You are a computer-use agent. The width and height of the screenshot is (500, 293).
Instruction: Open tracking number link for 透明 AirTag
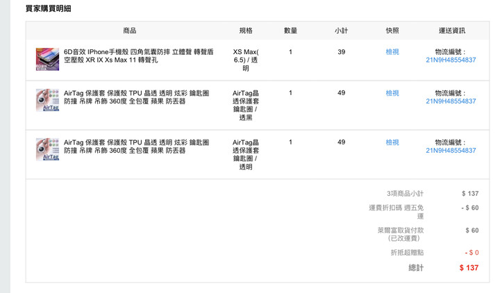[x=451, y=151]
